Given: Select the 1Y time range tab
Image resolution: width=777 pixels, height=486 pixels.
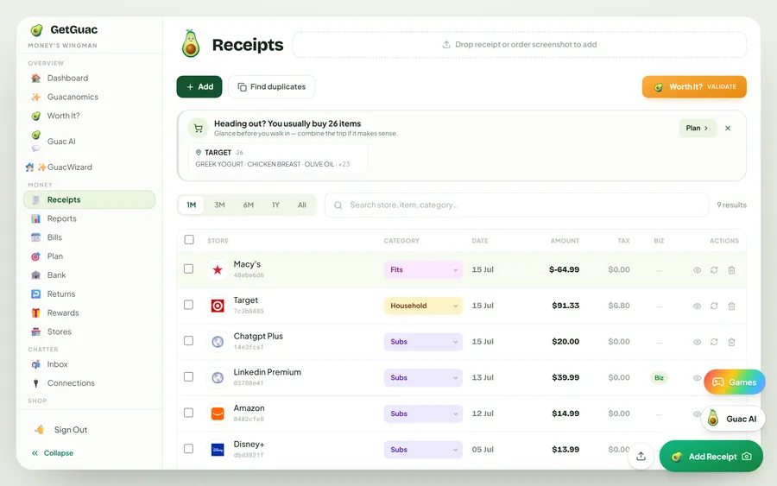Looking at the screenshot, I should point(275,205).
